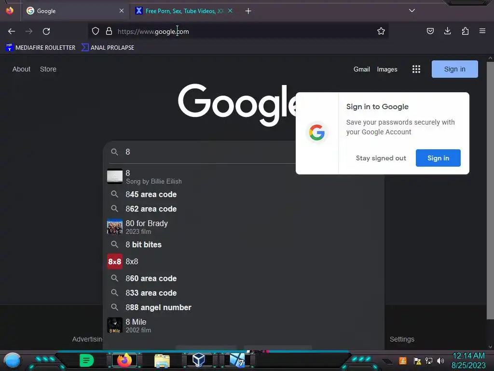Select the '862 area code' suggestion
This screenshot has width=494, height=371.
point(243,209)
